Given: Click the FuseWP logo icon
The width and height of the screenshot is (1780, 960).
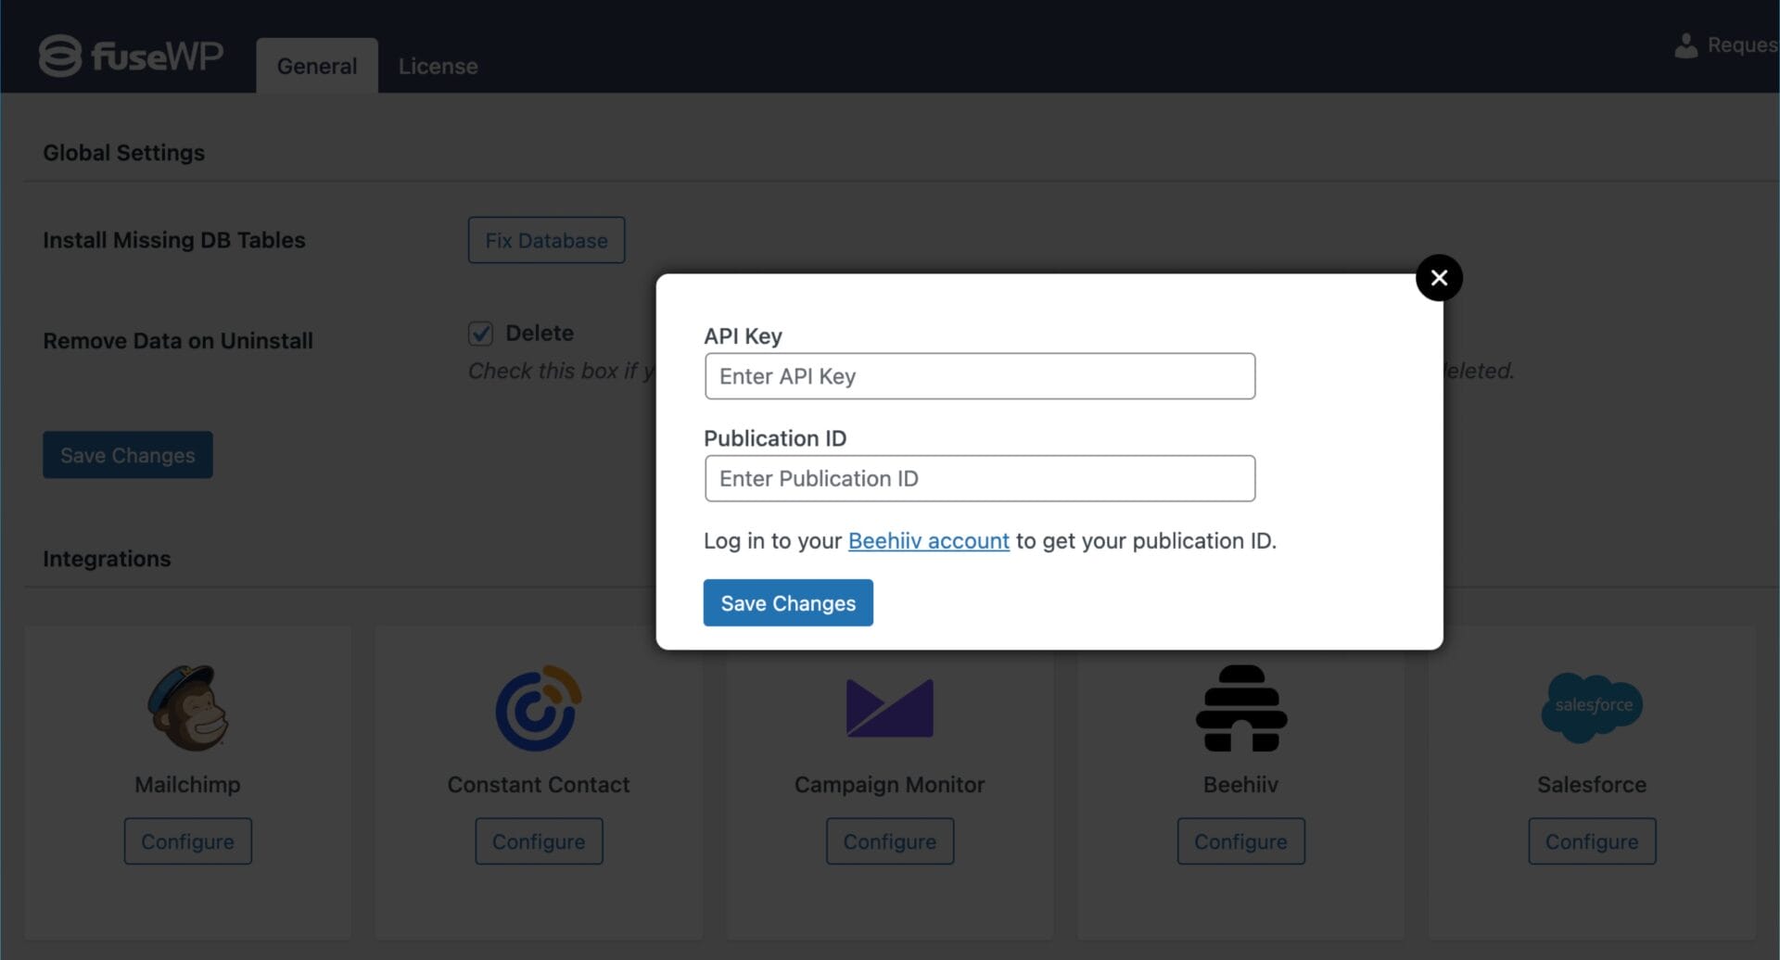Looking at the screenshot, I should (x=60, y=56).
